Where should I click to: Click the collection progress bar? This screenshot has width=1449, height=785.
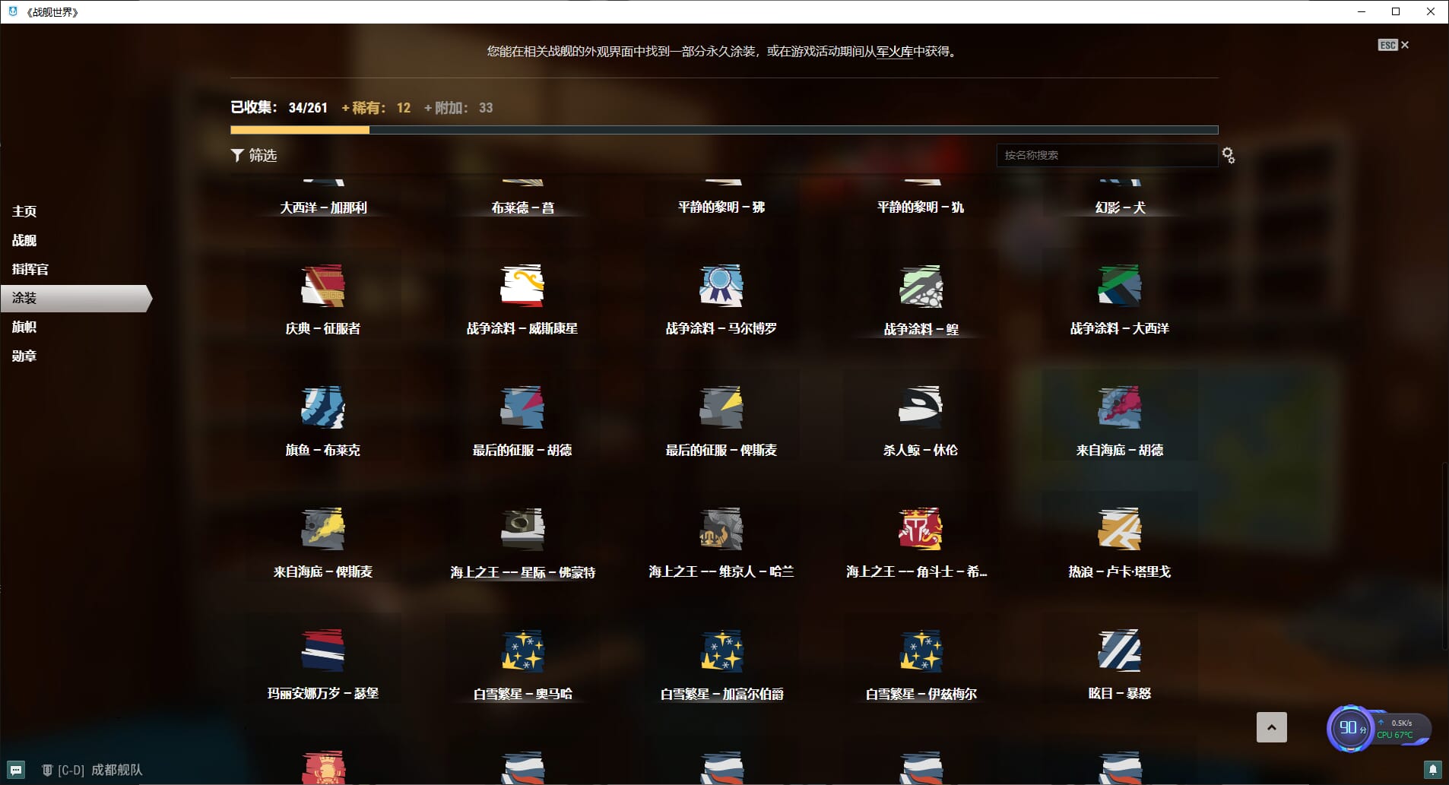point(724,130)
